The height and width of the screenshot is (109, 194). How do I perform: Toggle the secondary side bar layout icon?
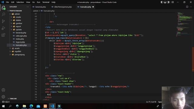click(x=168, y=2)
